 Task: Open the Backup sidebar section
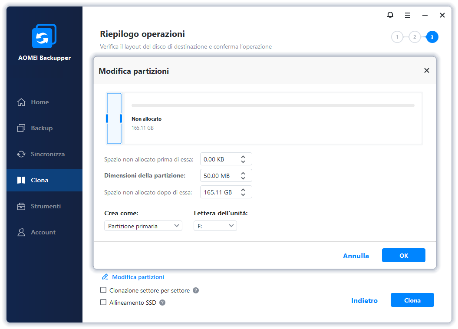(x=42, y=128)
